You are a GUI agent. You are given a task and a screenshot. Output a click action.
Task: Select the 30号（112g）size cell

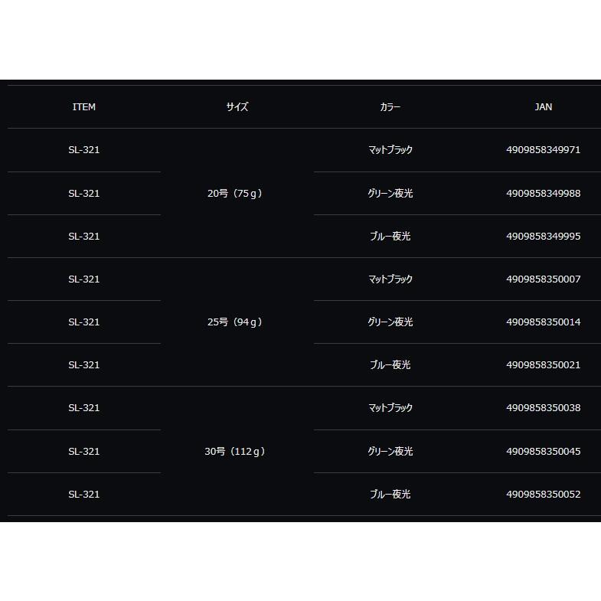coord(235,452)
